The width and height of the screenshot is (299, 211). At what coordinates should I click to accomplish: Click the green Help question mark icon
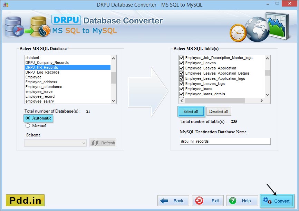pyautogui.click(x=233, y=201)
